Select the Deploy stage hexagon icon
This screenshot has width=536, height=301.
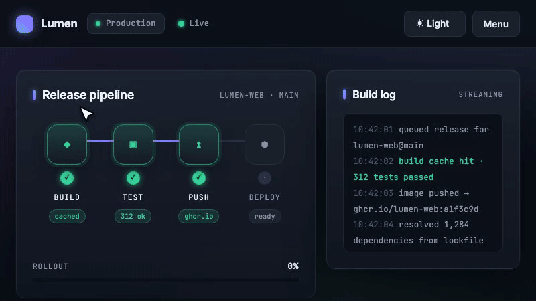click(265, 144)
